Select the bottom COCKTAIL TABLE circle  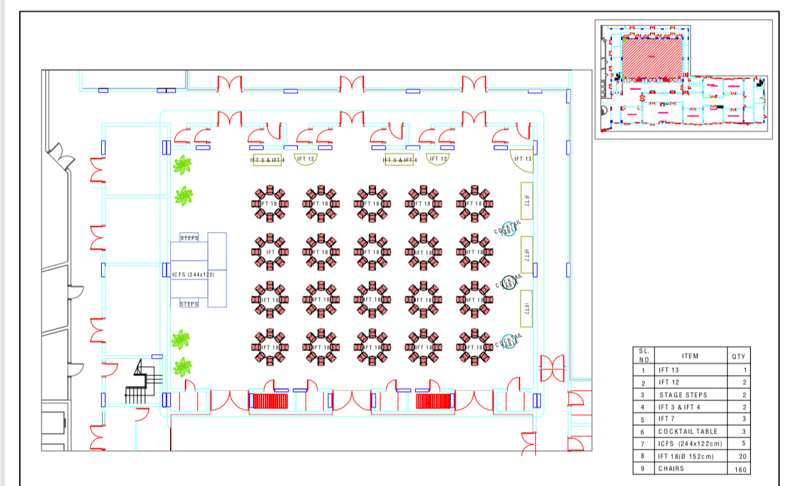pos(509,342)
